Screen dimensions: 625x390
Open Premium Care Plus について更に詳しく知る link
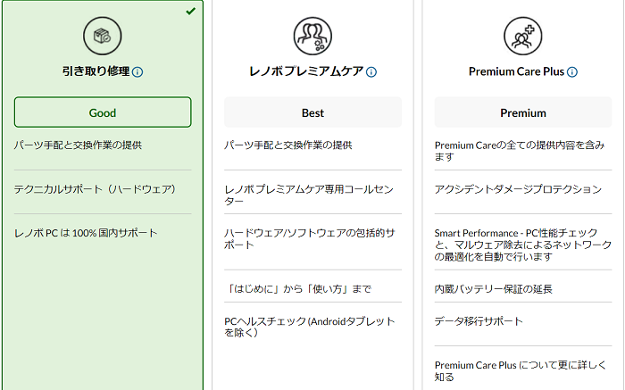[x=521, y=371]
